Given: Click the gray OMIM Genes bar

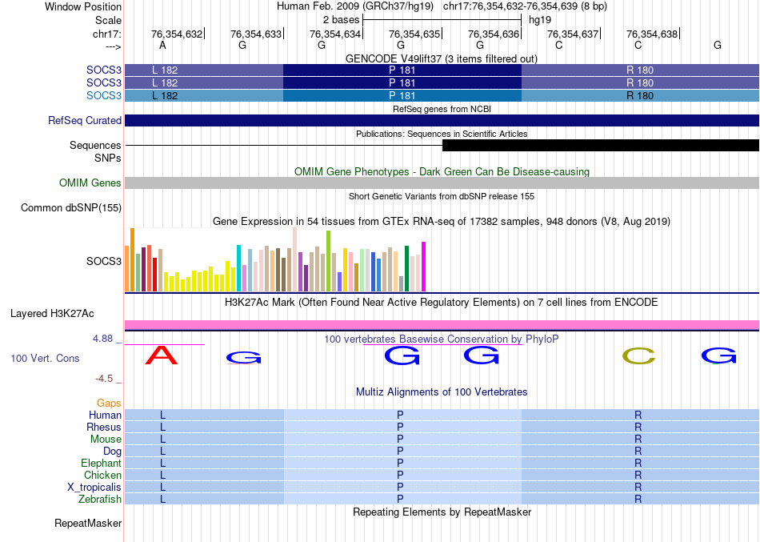Looking at the screenshot, I should point(442,183).
